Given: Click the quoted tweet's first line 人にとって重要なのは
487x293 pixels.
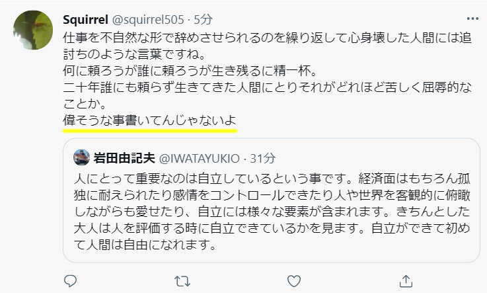Looking at the screenshot, I should pyautogui.click(x=272, y=179).
